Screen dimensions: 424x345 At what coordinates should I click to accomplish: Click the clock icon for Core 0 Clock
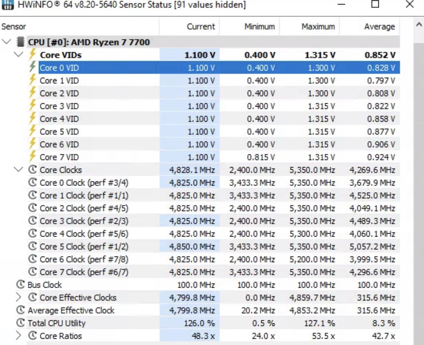pyautogui.click(x=32, y=182)
